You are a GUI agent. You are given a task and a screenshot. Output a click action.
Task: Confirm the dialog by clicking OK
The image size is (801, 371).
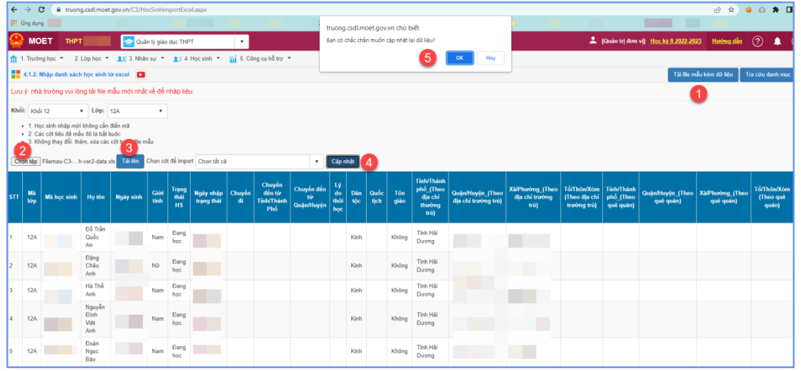(x=459, y=58)
